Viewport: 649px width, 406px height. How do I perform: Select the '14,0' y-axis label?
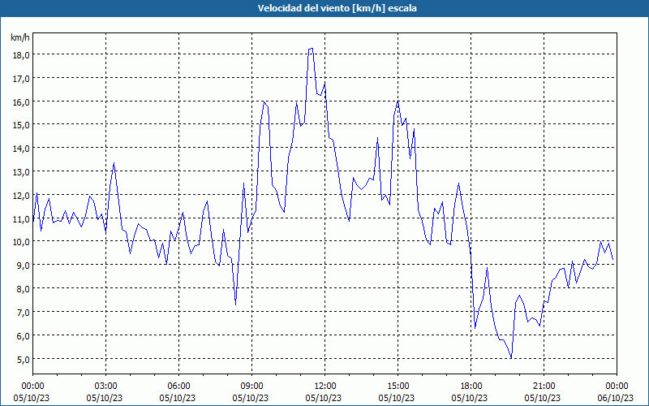click(21, 149)
